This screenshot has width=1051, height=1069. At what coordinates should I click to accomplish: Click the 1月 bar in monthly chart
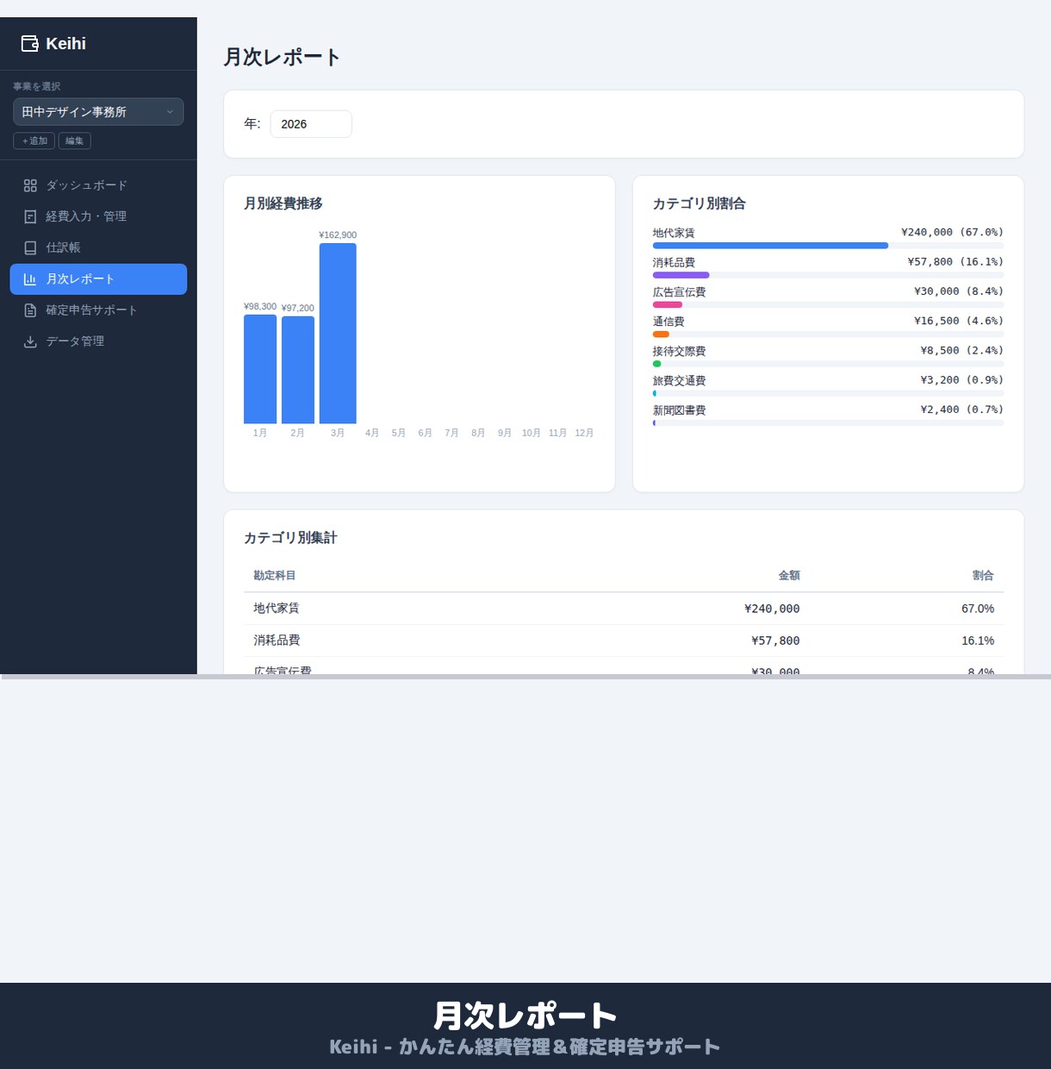point(260,369)
